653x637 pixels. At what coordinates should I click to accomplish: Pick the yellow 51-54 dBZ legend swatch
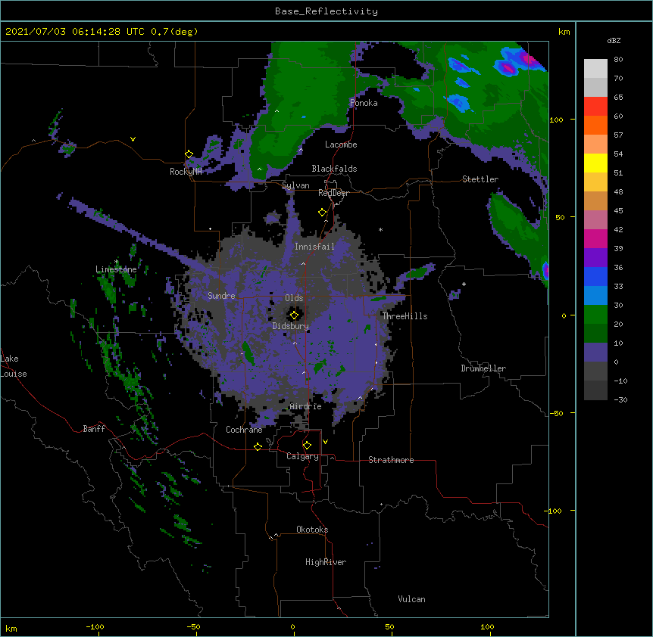coord(595,163)
